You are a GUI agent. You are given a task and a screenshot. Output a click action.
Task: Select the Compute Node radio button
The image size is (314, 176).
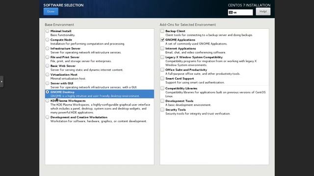47,40
